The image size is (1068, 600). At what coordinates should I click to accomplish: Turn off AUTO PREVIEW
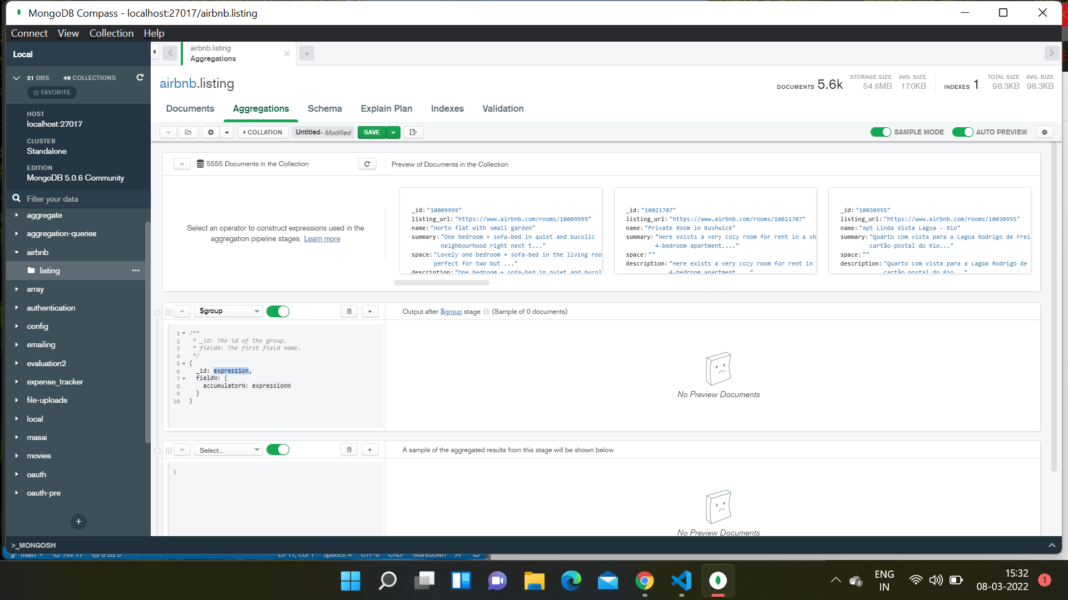click(x=963, y=132)
